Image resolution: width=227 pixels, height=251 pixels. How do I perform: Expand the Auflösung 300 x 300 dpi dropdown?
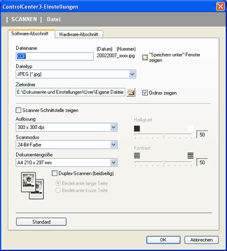[113, 127]
